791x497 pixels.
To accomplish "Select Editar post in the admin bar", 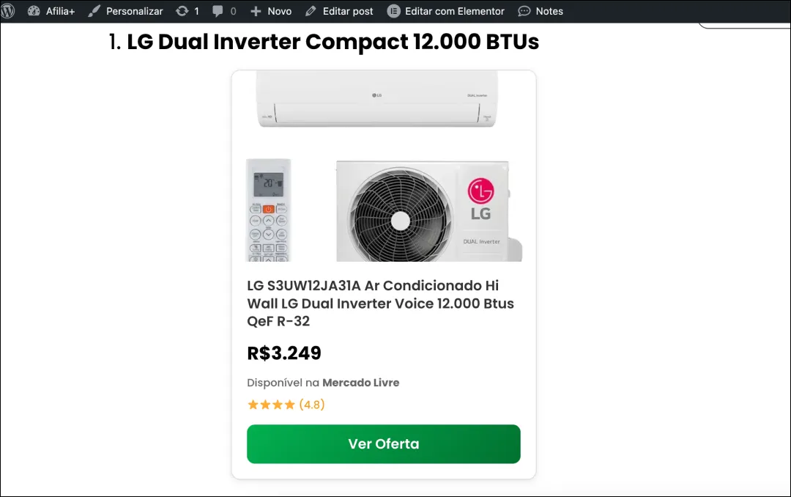I will pos(339,11).
